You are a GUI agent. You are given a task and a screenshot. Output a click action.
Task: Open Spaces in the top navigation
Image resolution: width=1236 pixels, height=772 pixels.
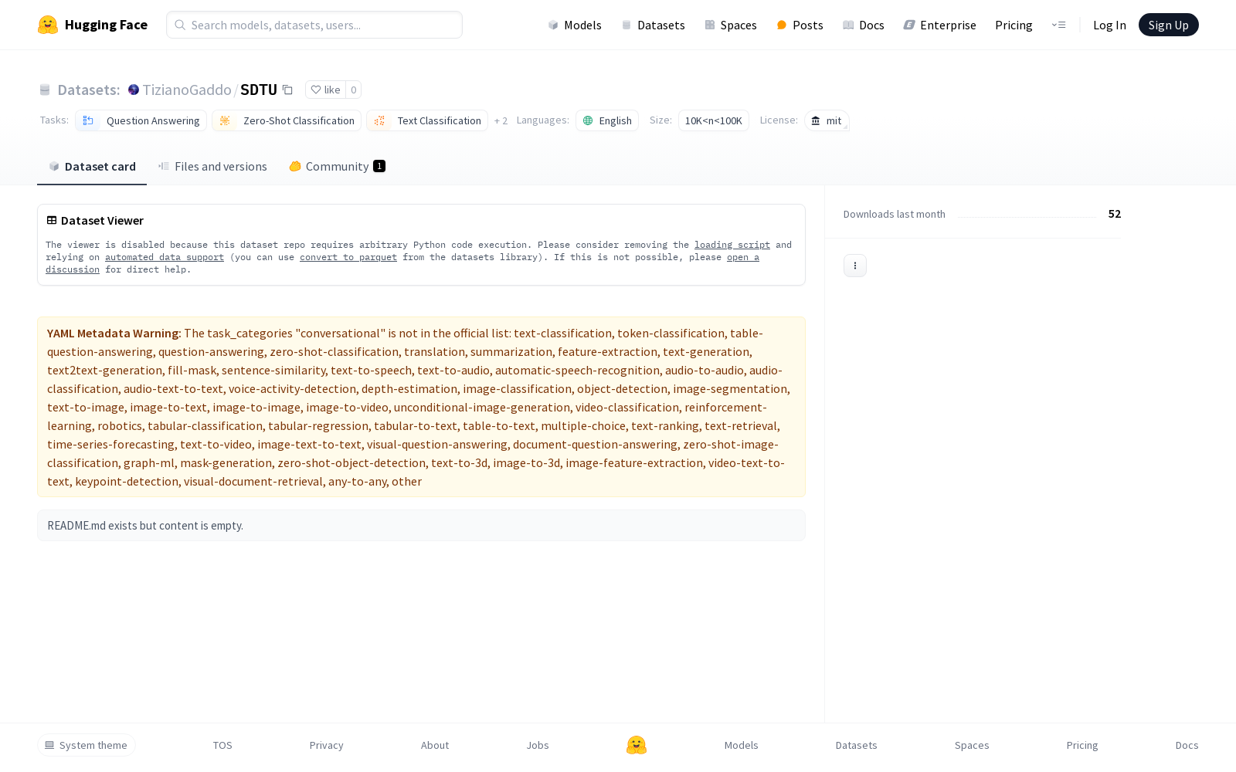click(730, 25)
